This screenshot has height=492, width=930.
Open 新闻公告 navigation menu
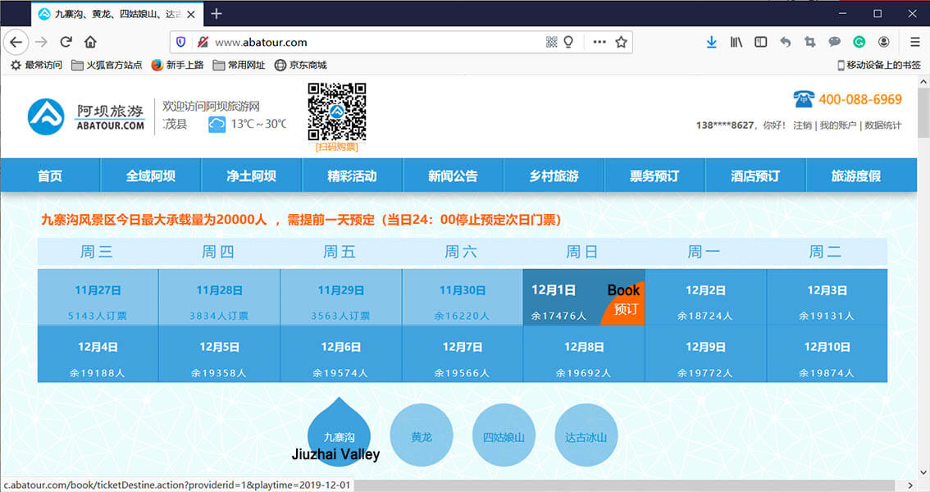(x=454, y=175)
